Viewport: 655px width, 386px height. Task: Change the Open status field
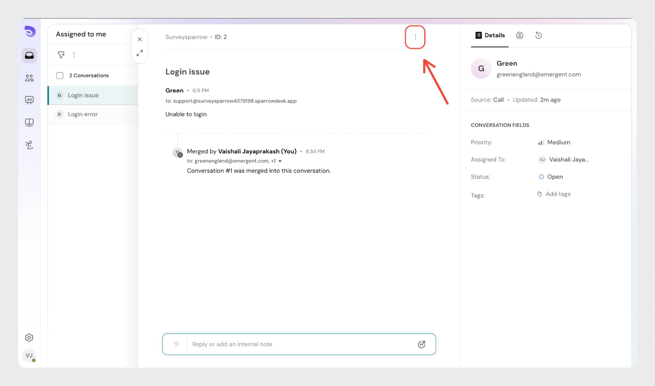tap(554, 177)
